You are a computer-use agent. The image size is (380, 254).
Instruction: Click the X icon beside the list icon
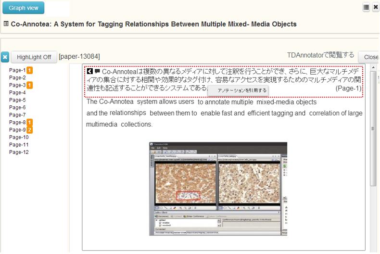tap(375, 7)
